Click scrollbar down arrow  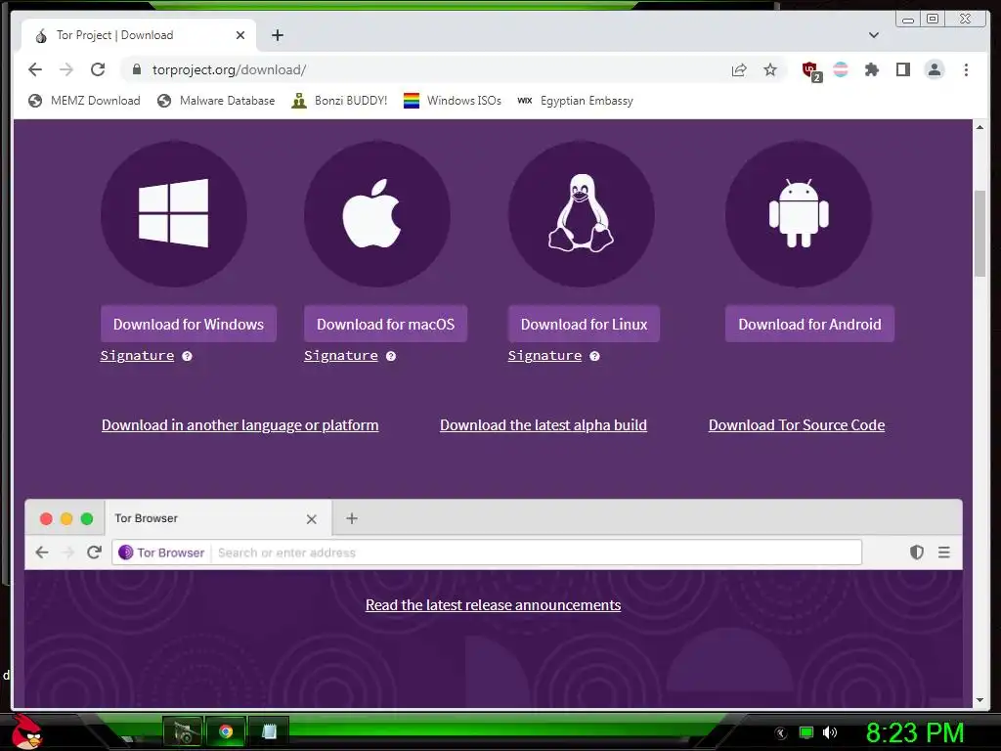coord(979,700)
